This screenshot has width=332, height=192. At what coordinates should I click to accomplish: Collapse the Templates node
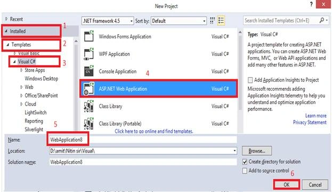coord(8,45)
